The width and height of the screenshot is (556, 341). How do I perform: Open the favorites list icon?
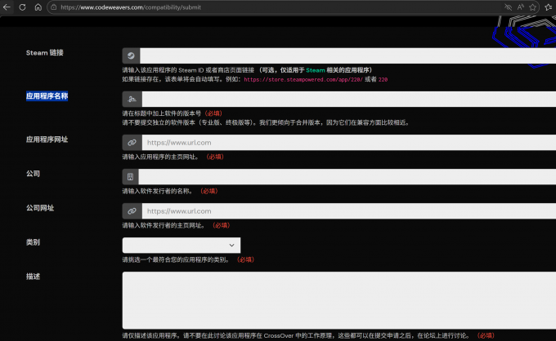(550, 7)
